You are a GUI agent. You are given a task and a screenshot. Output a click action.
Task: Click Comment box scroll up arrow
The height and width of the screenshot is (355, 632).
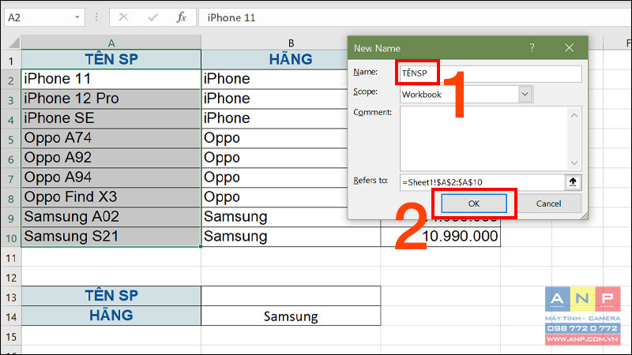click(x=574, y=116)
